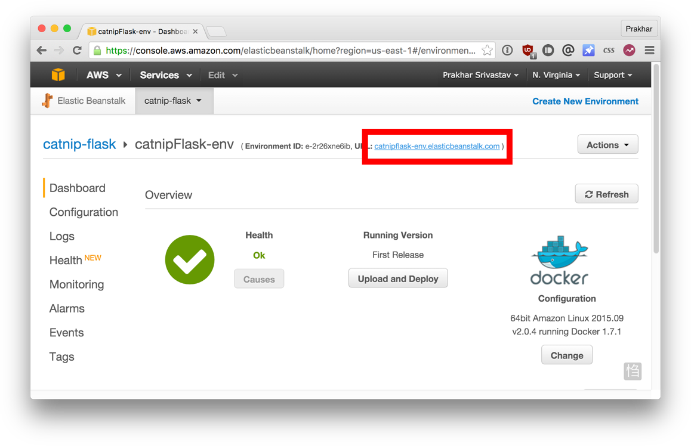Click the Change configuration button

567,355
